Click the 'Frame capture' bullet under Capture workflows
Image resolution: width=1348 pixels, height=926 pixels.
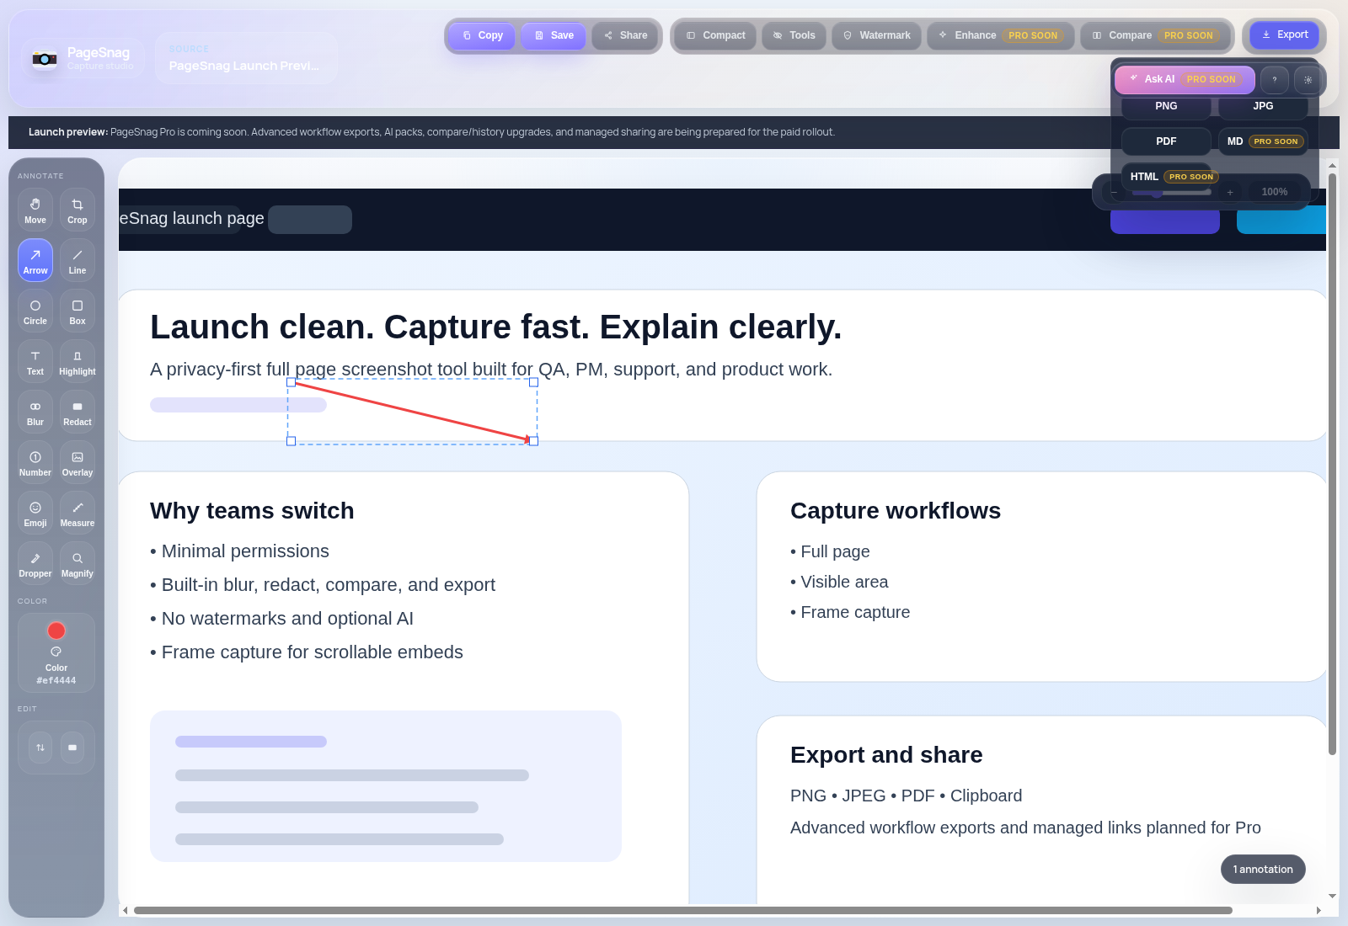850,612
